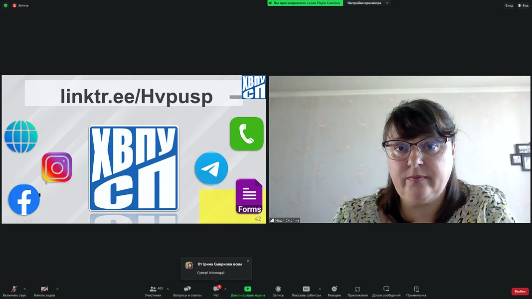This screenshot has width=532, height=299.
Task: Click the Запись record button
Action: [278, 291]
